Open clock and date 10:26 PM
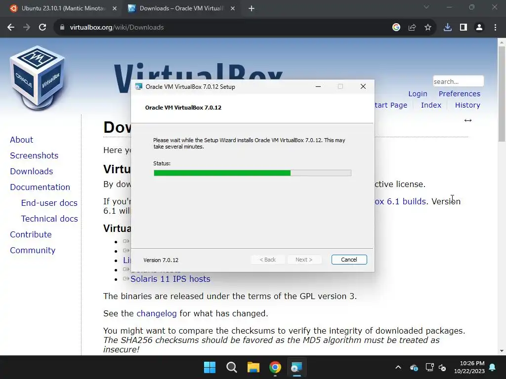Screen dimensions: 506x379 click(x=469, y=367)
